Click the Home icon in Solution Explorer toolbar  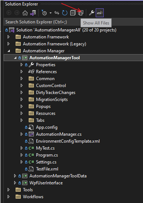click(25, 13)
